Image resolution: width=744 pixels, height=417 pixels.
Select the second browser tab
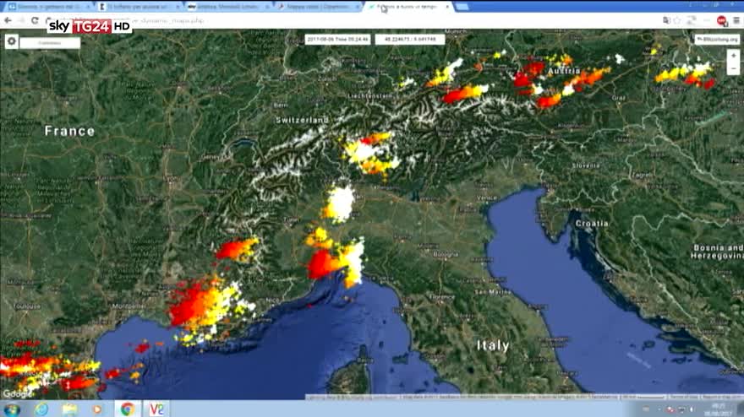[x=135, y=7]
